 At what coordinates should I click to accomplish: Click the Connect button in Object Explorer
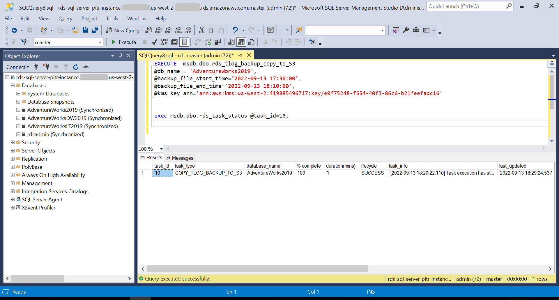point(16,67)
